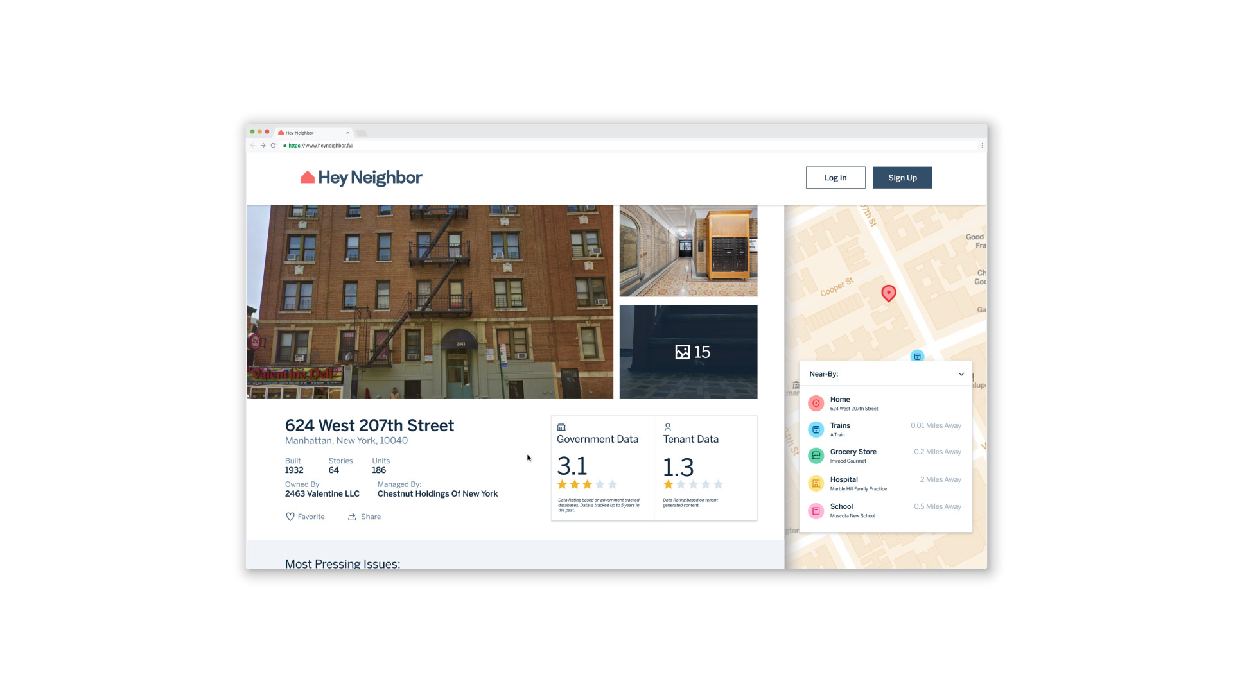
Task: Click the map location red pin marker
Action: [x=888, y=293]
